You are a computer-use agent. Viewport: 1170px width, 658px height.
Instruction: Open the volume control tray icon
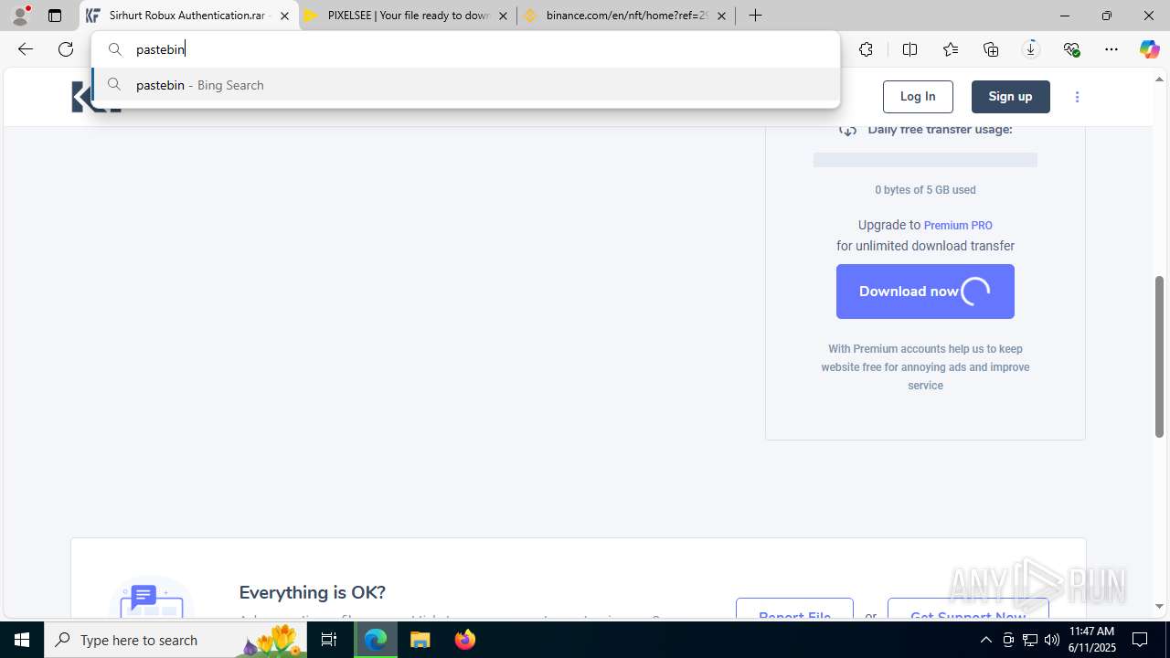click(1052, 640)
